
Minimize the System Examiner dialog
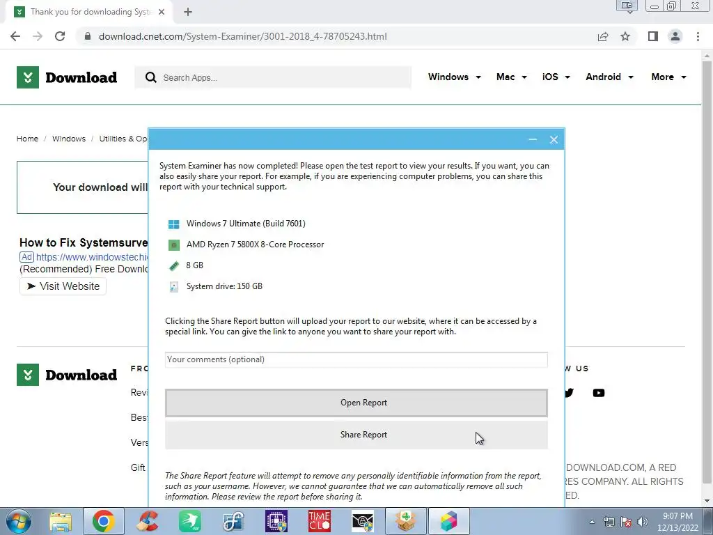pos(533,139)
